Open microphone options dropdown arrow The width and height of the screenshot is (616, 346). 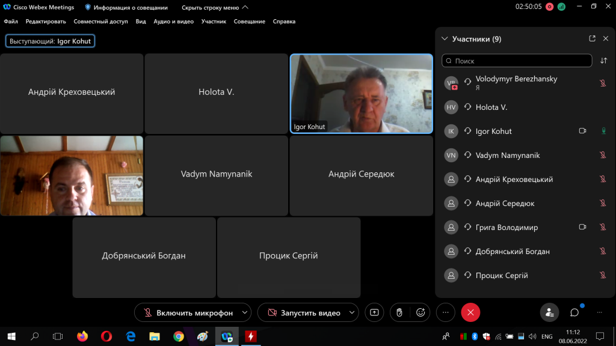pyautogui.click(x=244, y=312)
